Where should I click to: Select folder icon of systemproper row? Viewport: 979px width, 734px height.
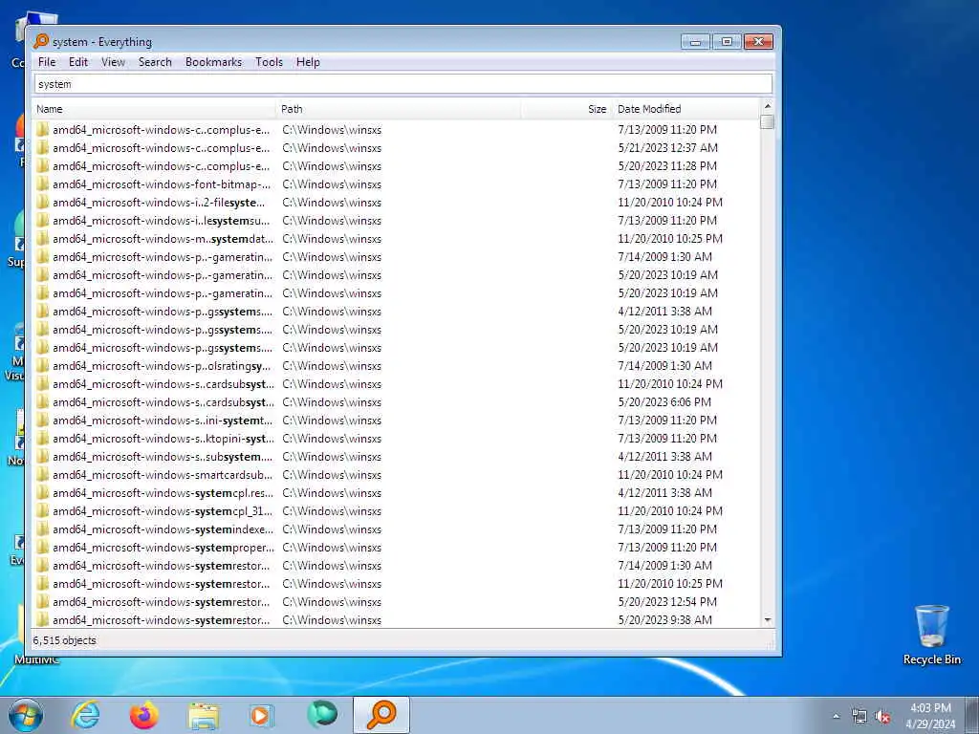tap(42, 548)
